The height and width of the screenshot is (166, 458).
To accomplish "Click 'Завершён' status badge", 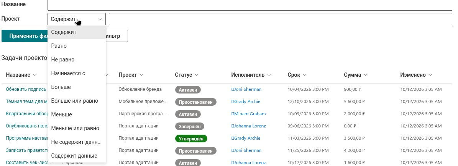I will pos(190,126).
